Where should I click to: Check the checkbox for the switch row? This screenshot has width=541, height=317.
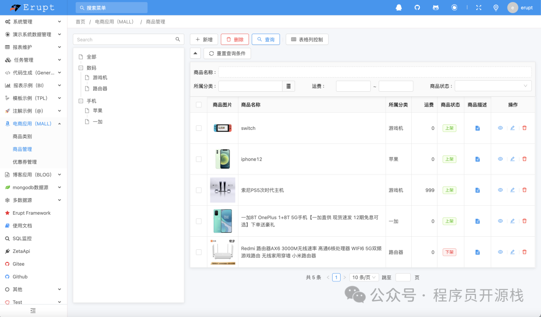(199, 128)
